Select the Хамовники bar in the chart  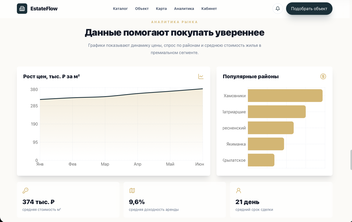285,96
